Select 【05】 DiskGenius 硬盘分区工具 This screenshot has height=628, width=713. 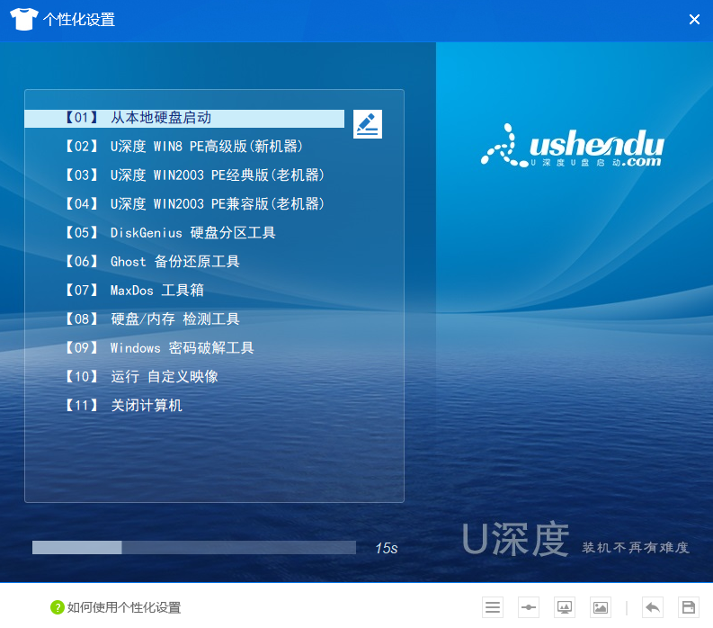170,232
